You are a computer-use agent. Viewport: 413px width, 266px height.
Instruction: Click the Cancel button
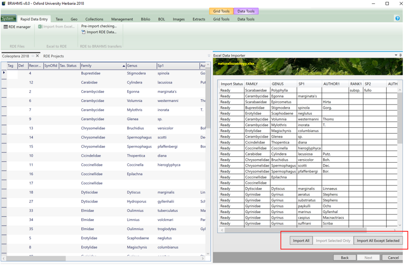pos(393,257)
